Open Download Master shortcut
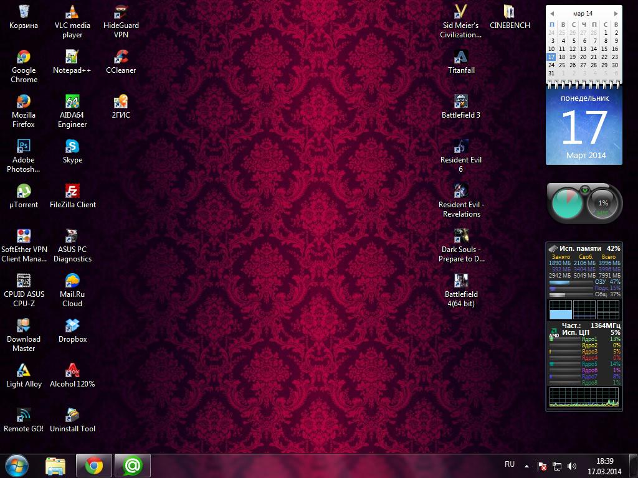 tap(24, 334)
